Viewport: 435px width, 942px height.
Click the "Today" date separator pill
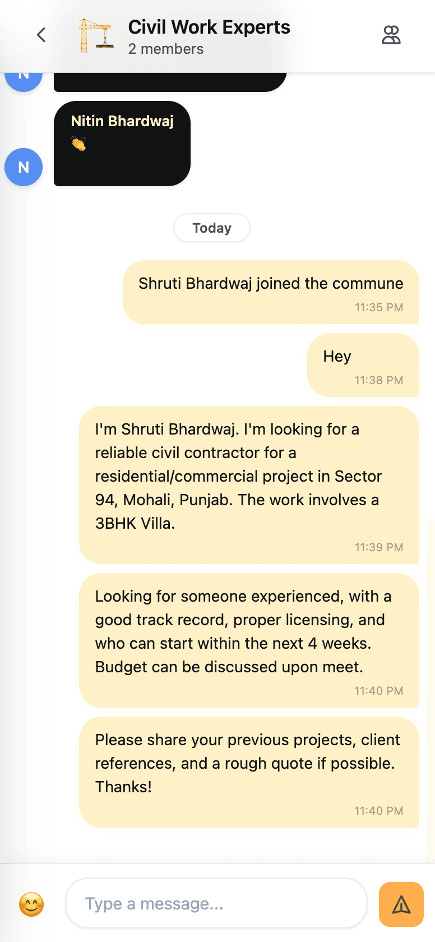point(212,228)
